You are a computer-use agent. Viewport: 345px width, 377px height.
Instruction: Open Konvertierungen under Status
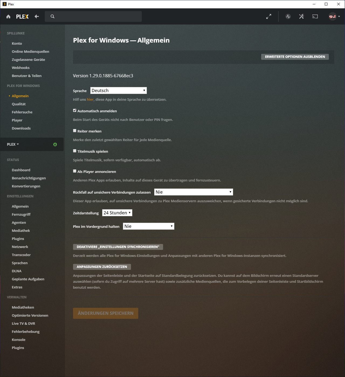(x=26, y=186)
